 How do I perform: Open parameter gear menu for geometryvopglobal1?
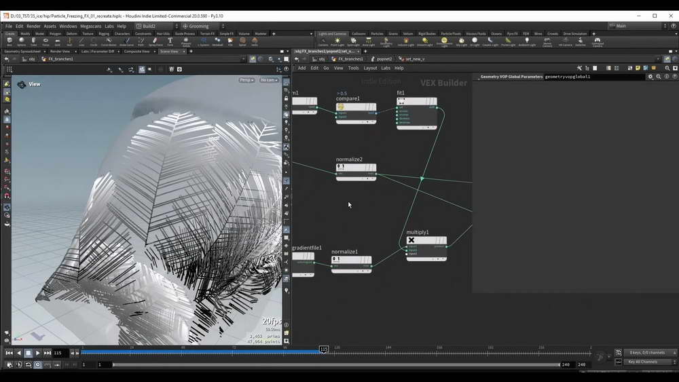[650, 77]
